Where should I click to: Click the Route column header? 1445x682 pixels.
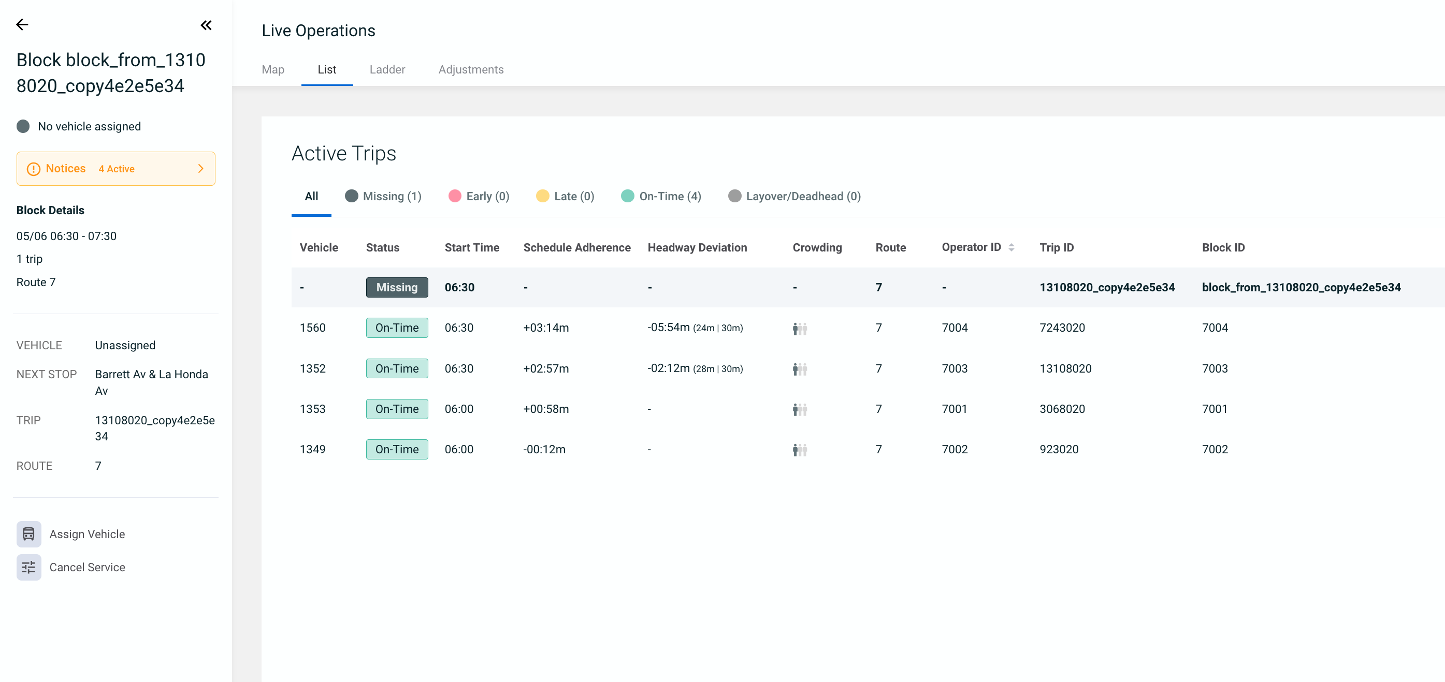[x=891, y=247]
